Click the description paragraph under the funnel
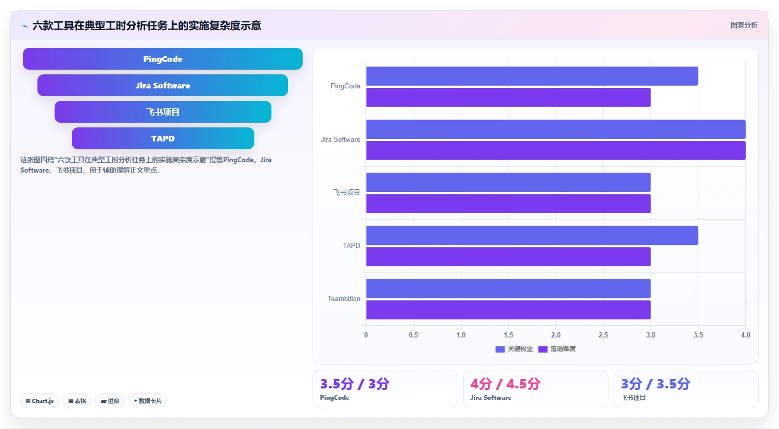Screen dimensions: 779x429 coord(146,165)
